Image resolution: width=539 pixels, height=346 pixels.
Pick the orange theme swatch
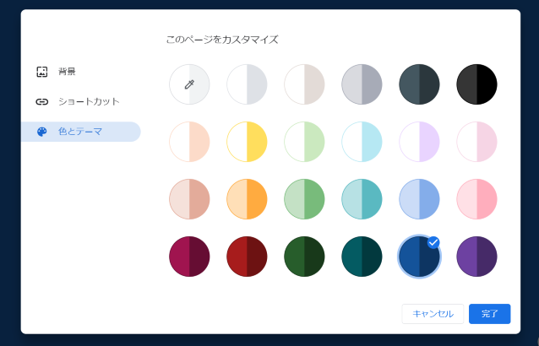tap(247, 199)
